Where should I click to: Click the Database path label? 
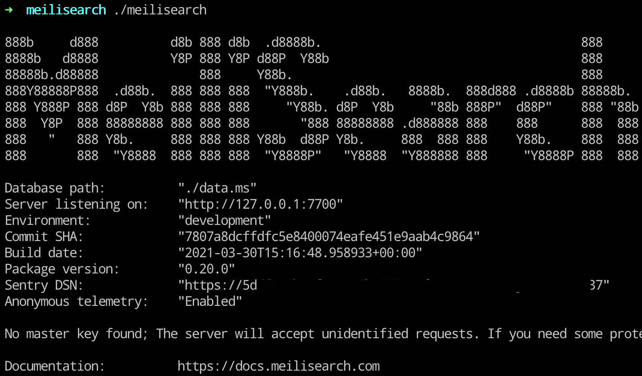pyautogui.click(x=55, y=188)
